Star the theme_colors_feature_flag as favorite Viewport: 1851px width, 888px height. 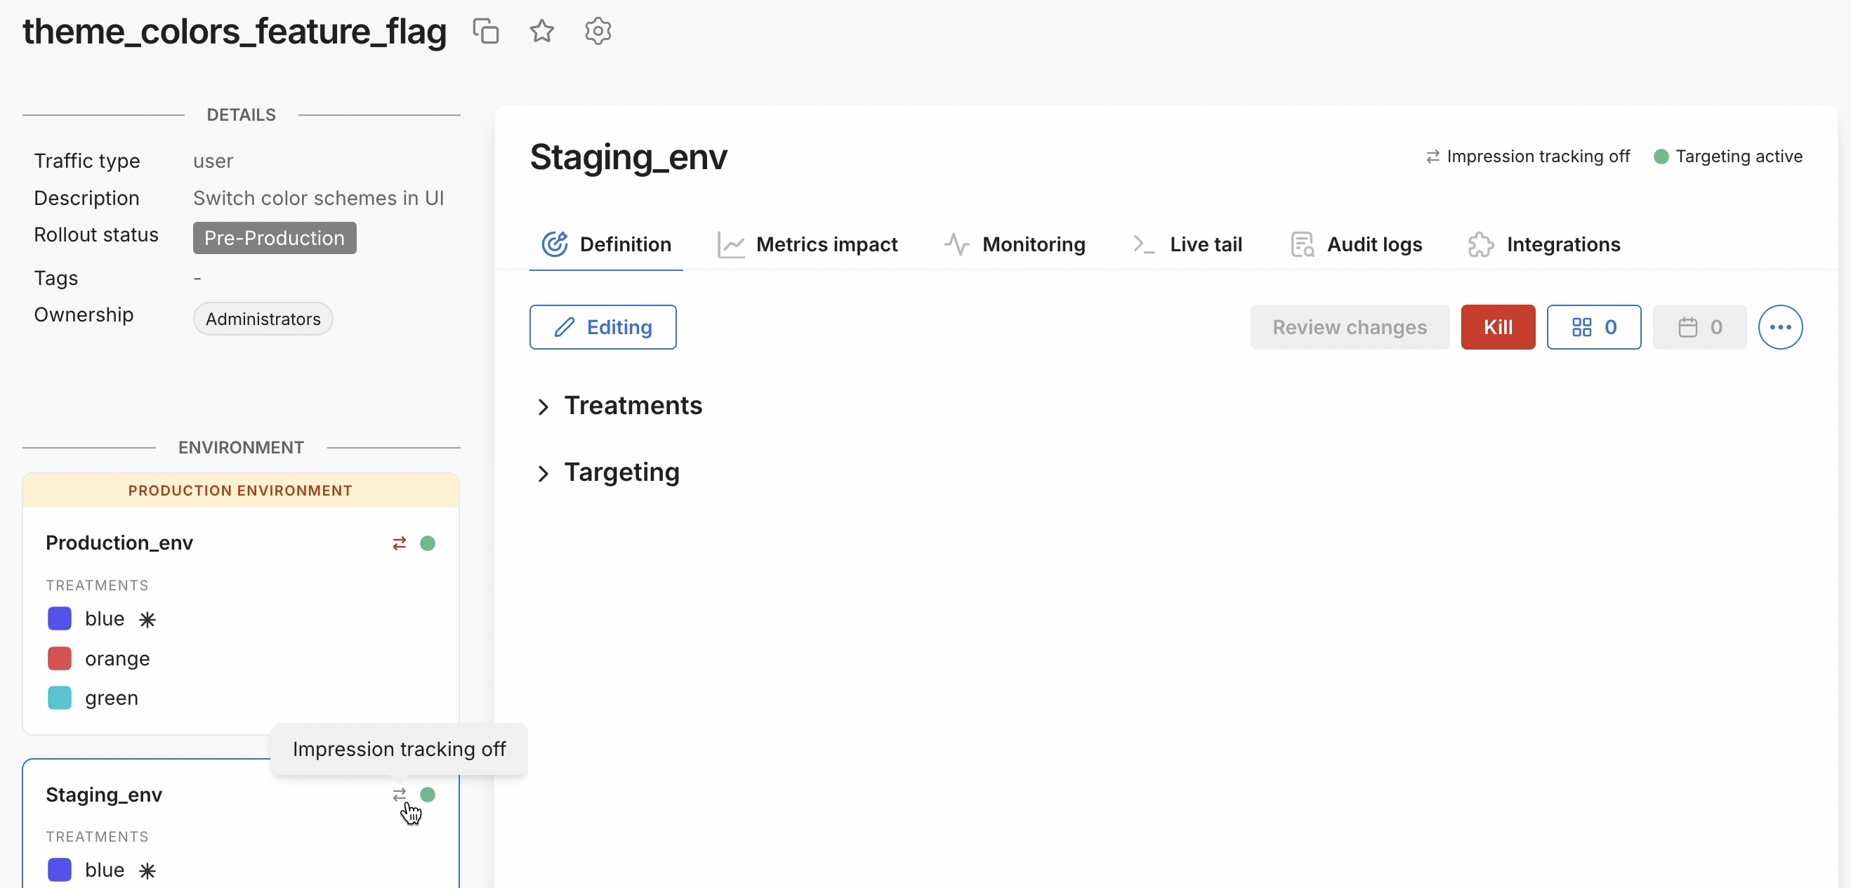click(542, 32)
